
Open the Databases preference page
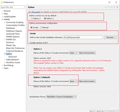(10, 28)
